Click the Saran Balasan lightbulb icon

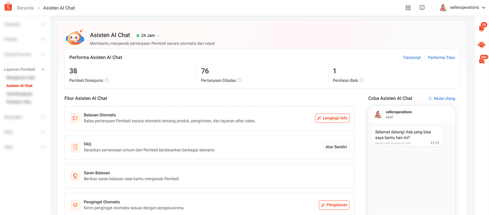[x=75, y=176]
